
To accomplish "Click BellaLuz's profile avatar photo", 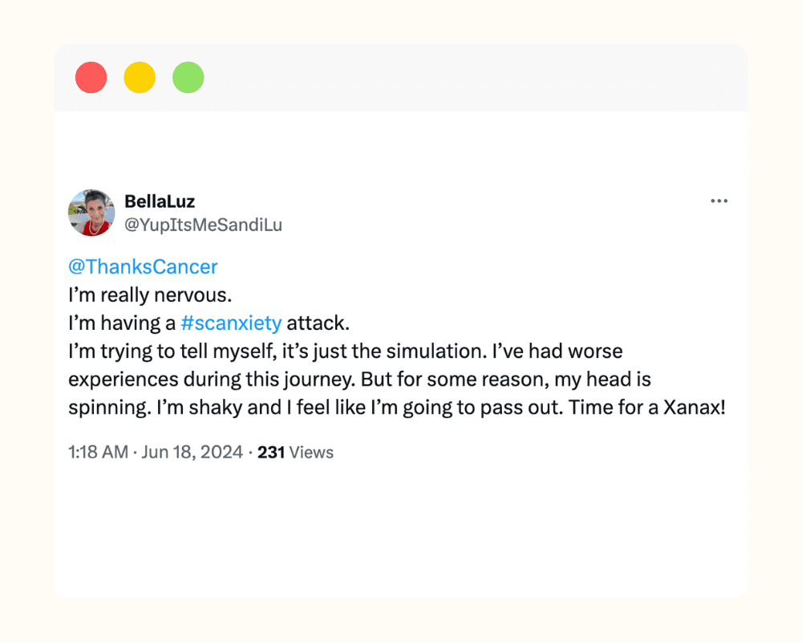I will (x=91, y=213).
